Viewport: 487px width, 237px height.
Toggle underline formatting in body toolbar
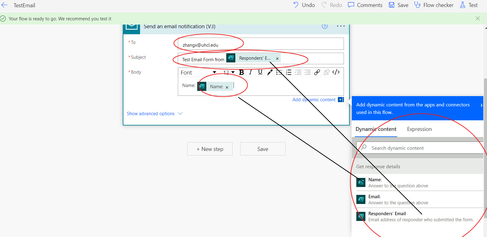260,72
